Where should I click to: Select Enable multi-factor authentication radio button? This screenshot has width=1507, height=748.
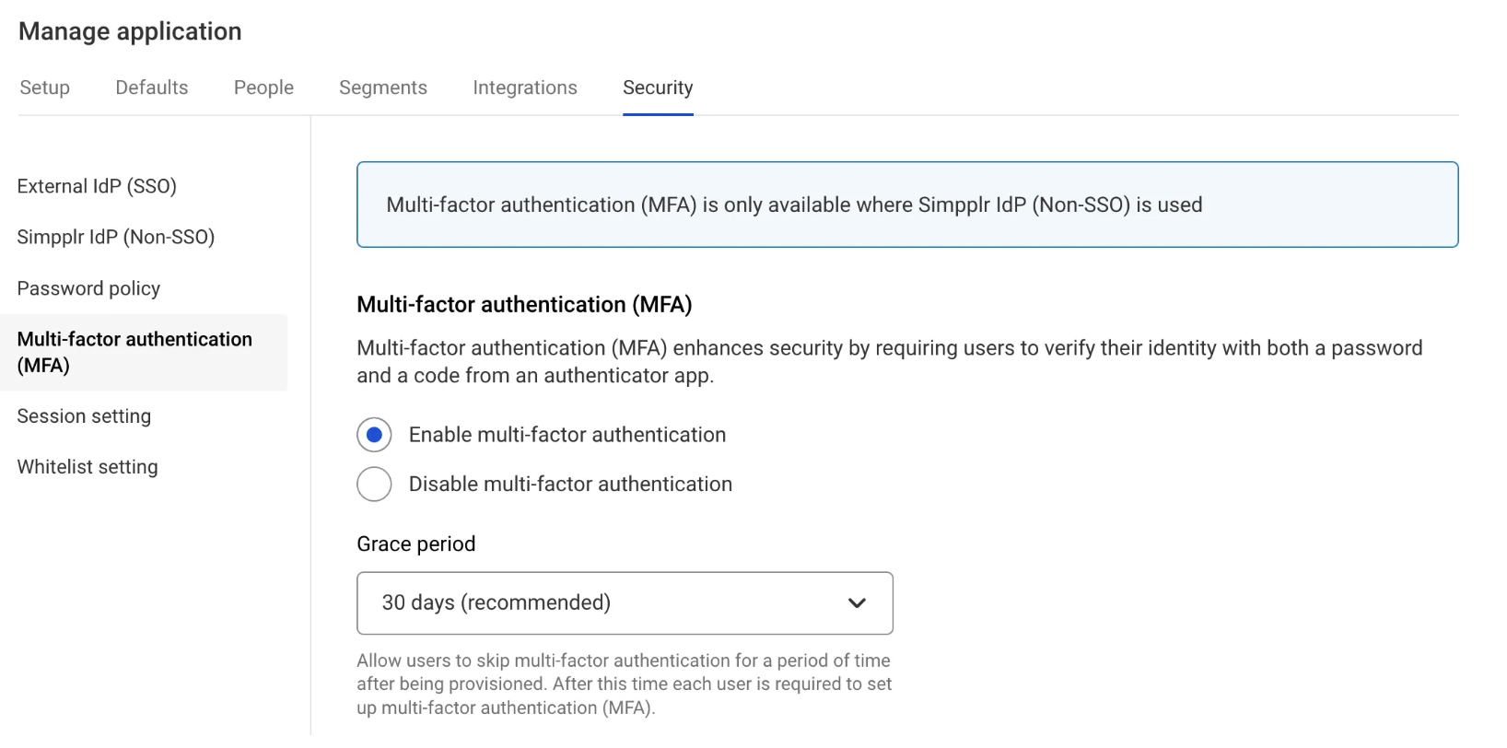pos(374,435)
